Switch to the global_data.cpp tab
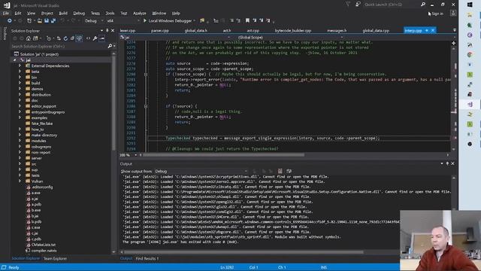This screenshot has height=271, width=481. (376, 30)
